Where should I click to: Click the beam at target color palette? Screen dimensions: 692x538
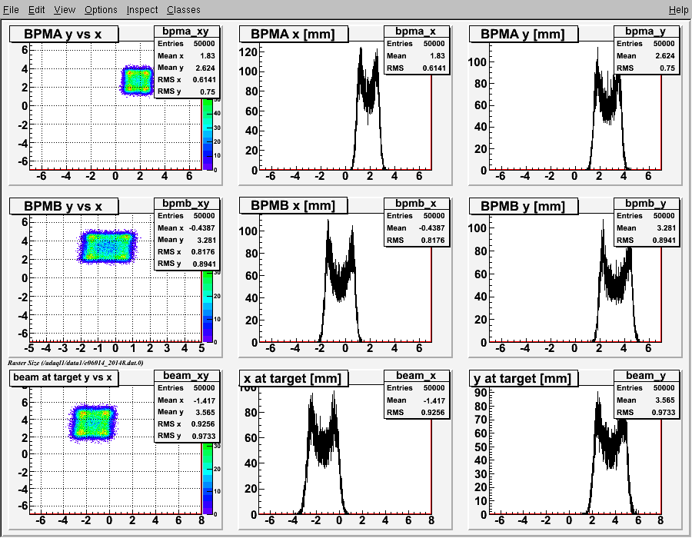(208, 478)
